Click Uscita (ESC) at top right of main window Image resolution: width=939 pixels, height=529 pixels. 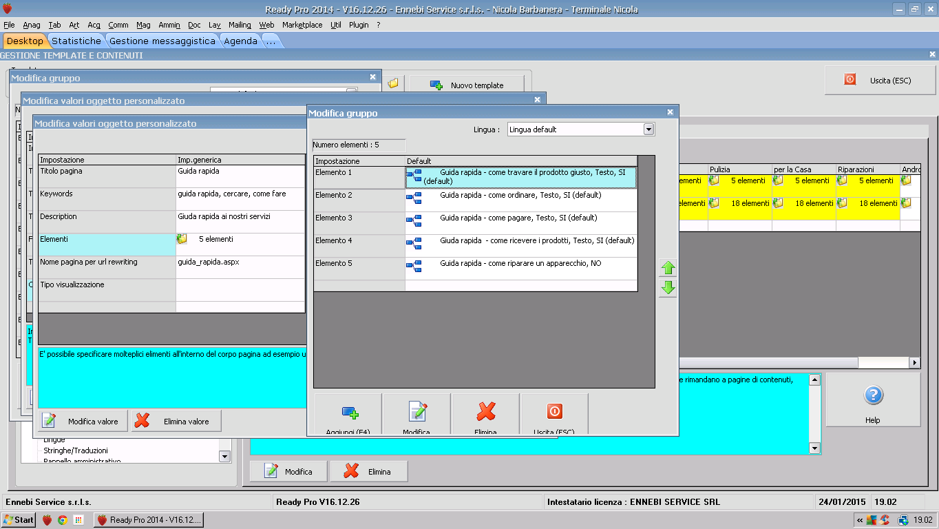pos(880,81)
